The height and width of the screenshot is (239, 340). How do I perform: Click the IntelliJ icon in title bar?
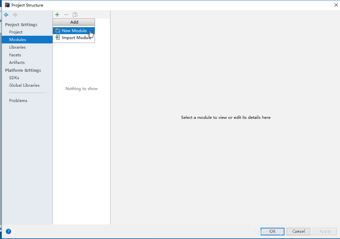[x=7, y=5]
